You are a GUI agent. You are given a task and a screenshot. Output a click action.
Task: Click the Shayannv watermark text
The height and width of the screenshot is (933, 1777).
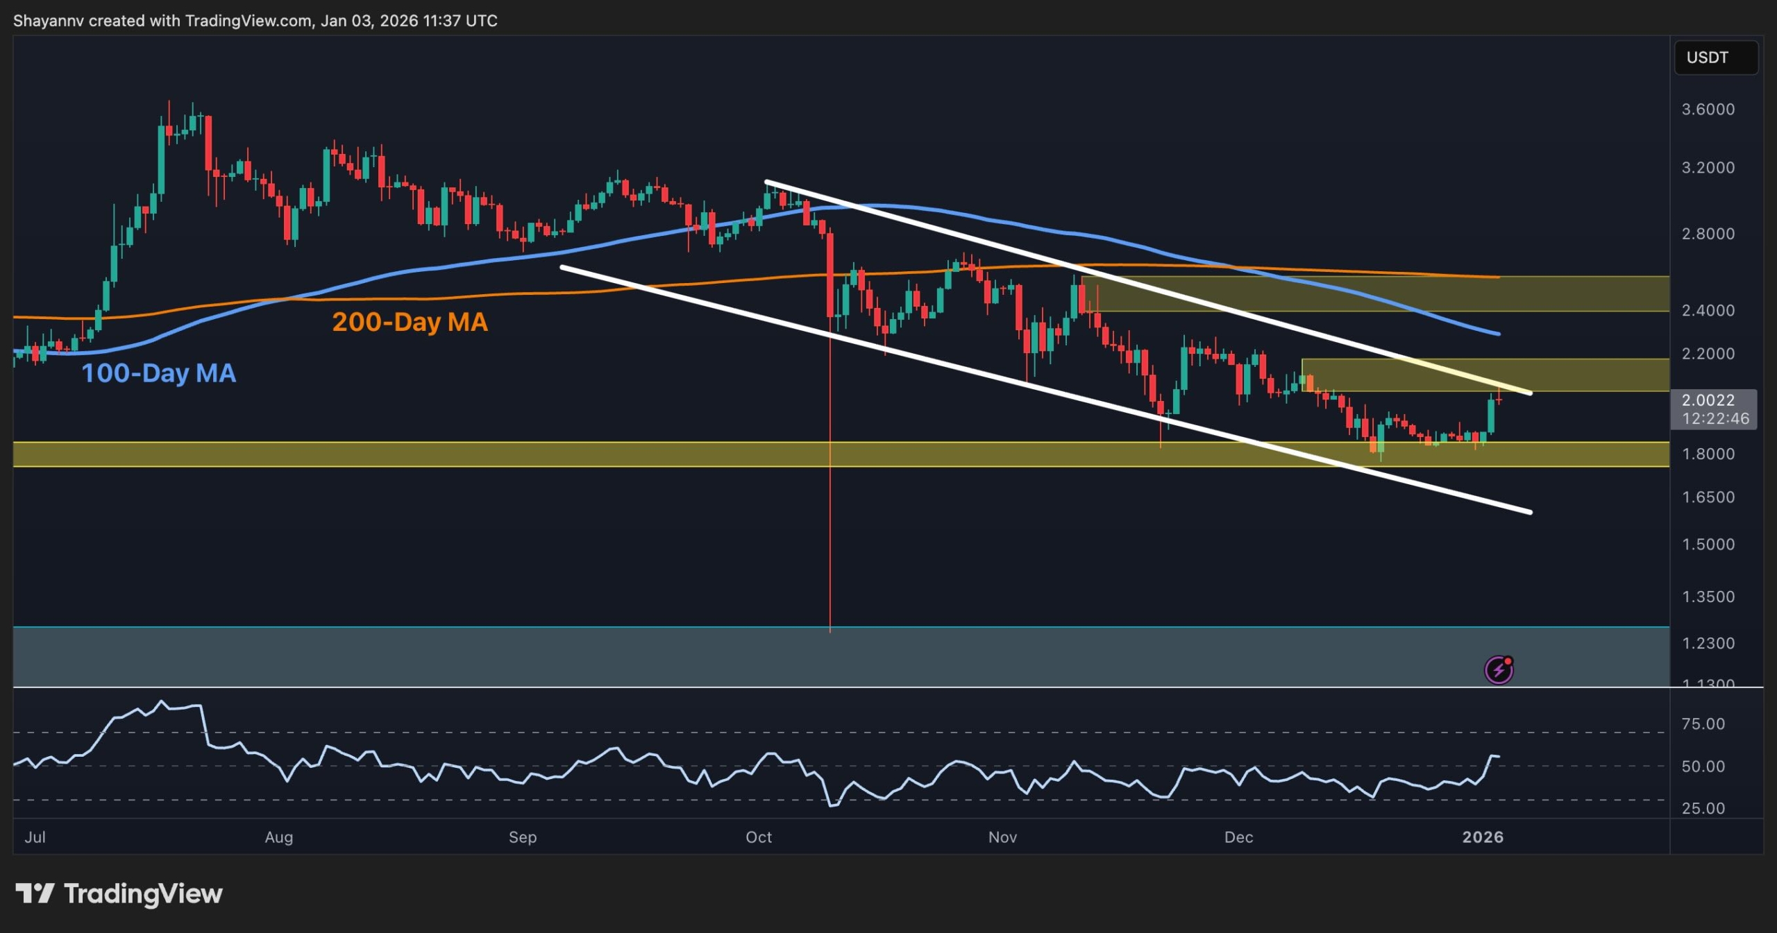tap(49, 20)
